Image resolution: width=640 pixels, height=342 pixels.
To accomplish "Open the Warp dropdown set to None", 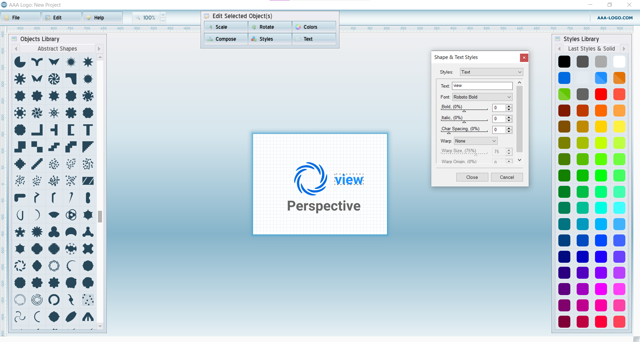I will (475, 141).
